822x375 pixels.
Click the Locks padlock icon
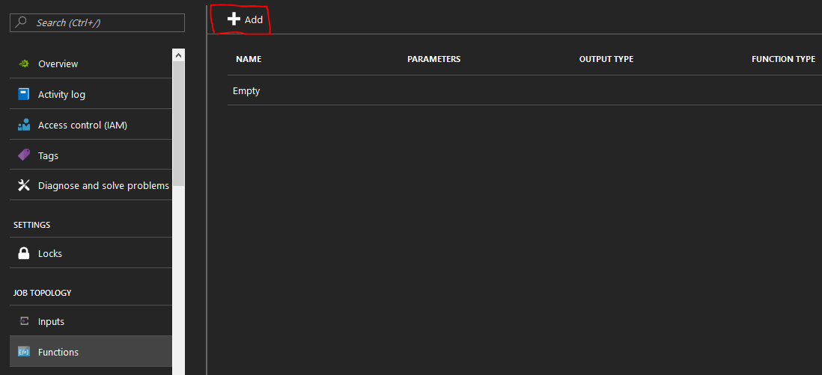click(x=24, y=253)
